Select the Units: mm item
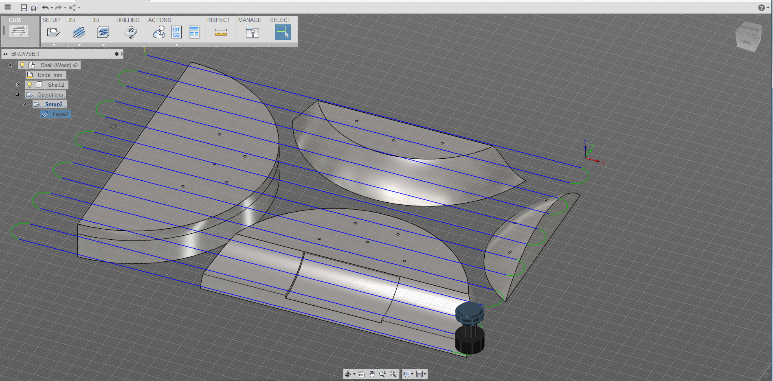773x381 pixels. [x=50, y=75]
